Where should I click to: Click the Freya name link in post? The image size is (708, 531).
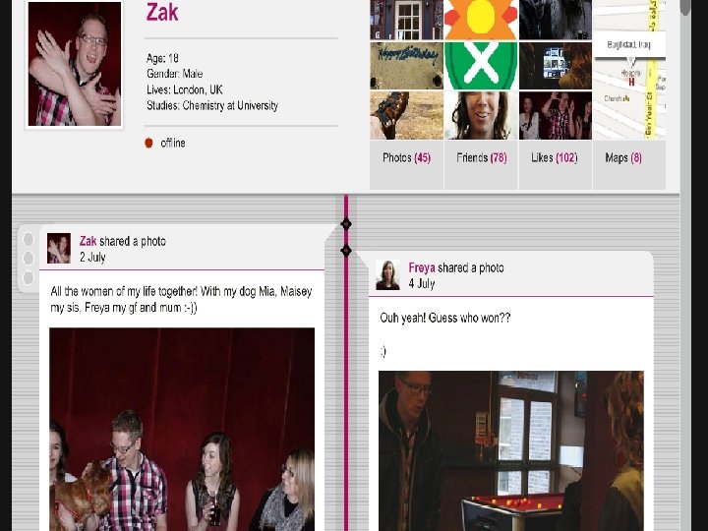(422, 267)
